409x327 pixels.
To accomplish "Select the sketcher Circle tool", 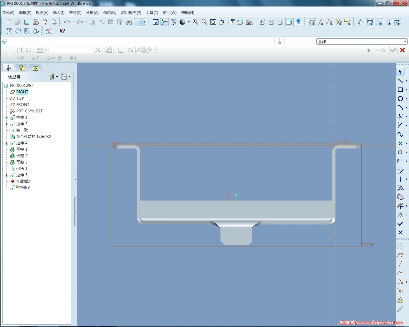I will coord(400,99).
